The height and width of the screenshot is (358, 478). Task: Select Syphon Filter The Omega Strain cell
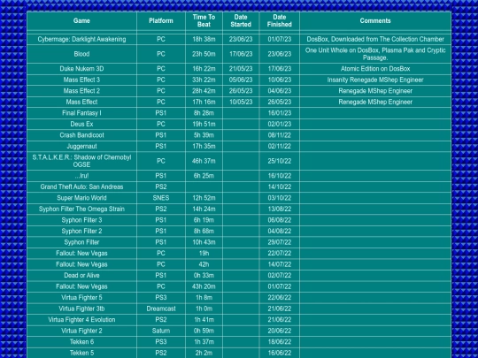81,209
